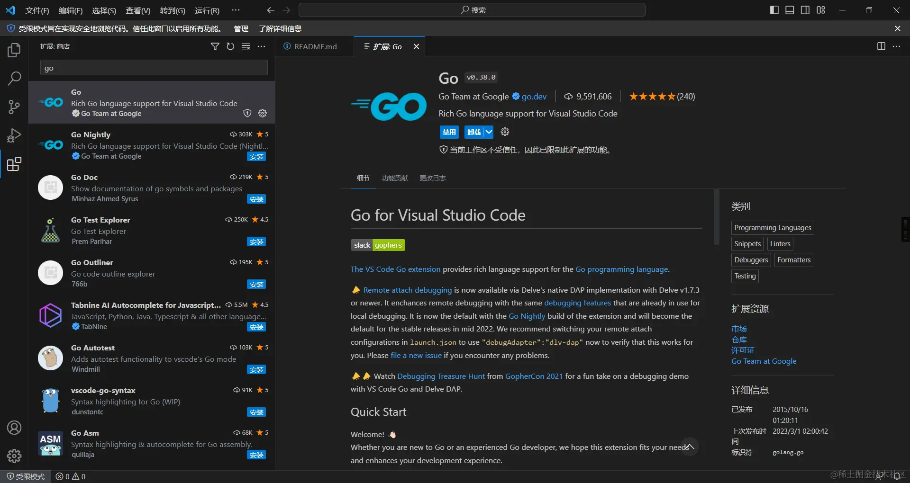Dismiss the restricted mode banner

(x=898, y=28)
